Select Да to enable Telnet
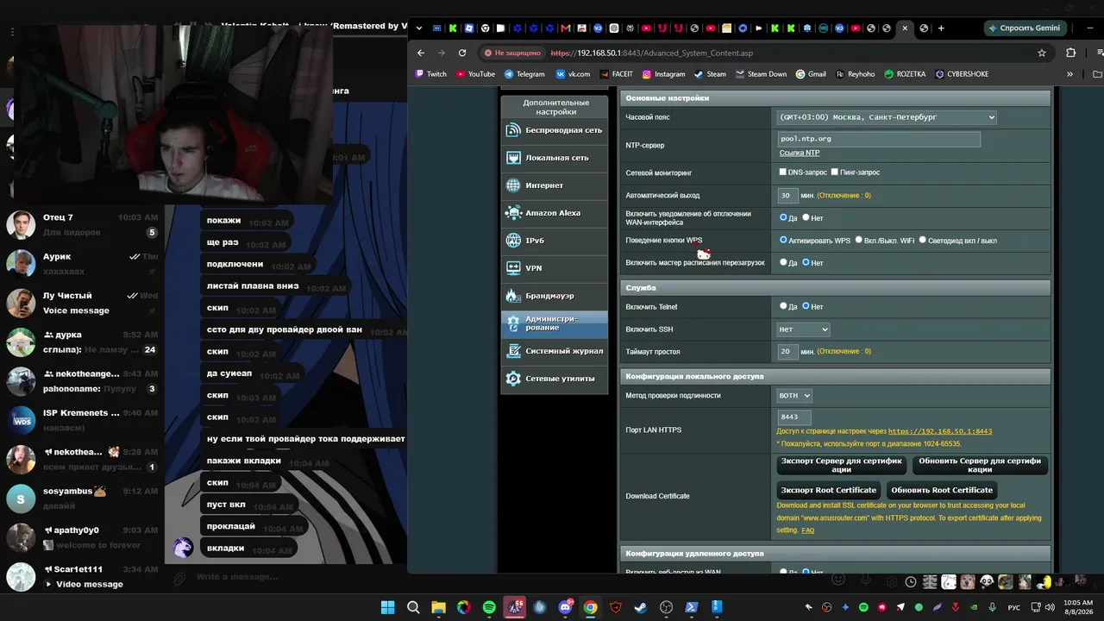Screen dimensions: 1104x621 point(783,306)
